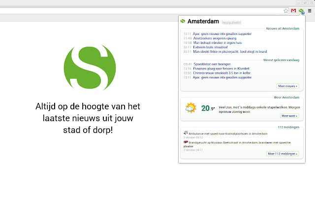Click the '112 meldingen' section label

(x=288, y=127)
